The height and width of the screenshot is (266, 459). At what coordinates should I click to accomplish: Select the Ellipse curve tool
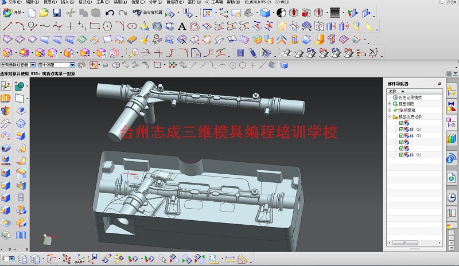tap(133, 26)
